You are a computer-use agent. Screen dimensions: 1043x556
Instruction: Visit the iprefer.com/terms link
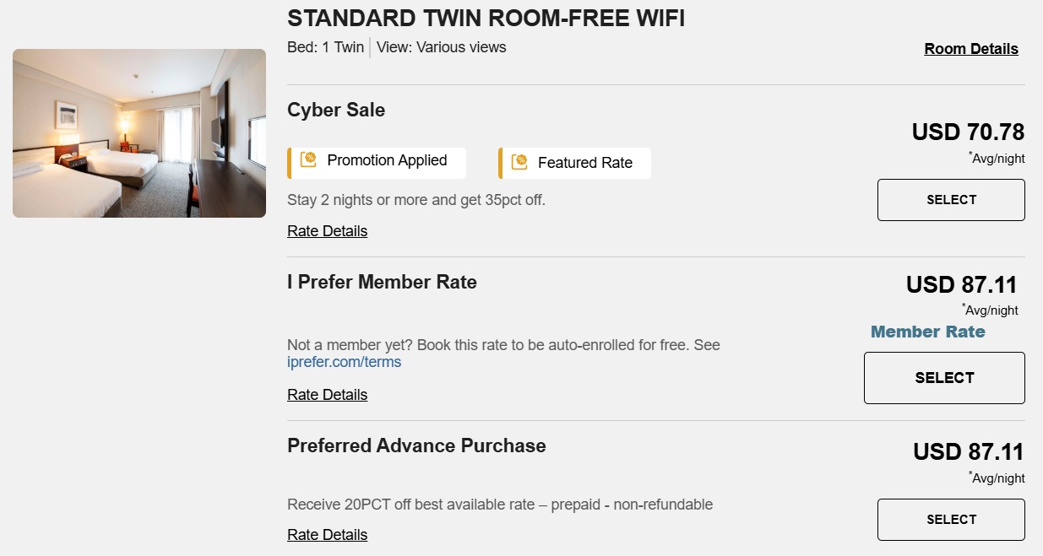click(343, 361)
